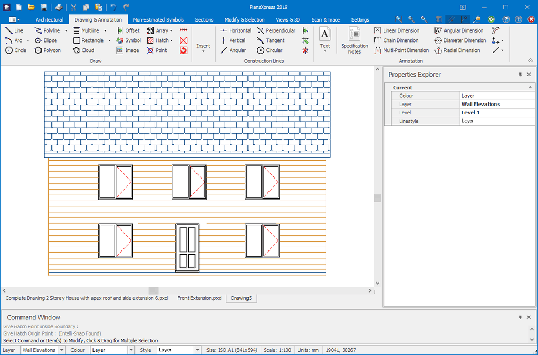This screenshot has width=538, height=355.
Task: Insert a Tangent construction line
Action: (271, 40)
